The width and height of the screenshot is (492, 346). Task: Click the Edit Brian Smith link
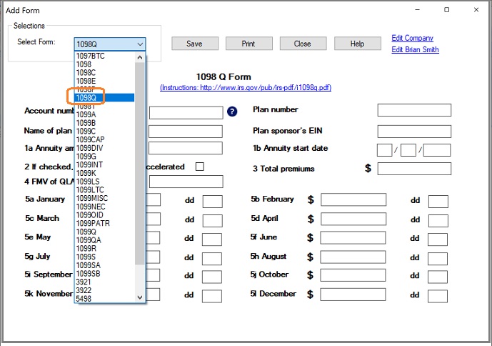(x=415, y=50)
